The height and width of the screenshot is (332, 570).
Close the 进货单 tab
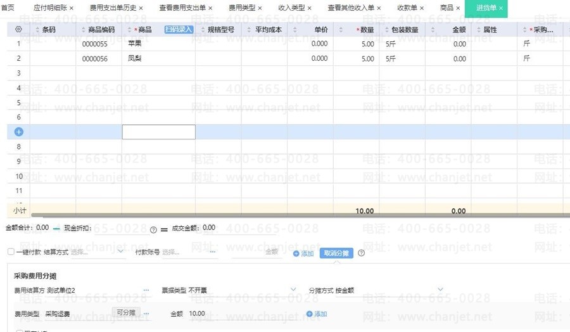501,8
